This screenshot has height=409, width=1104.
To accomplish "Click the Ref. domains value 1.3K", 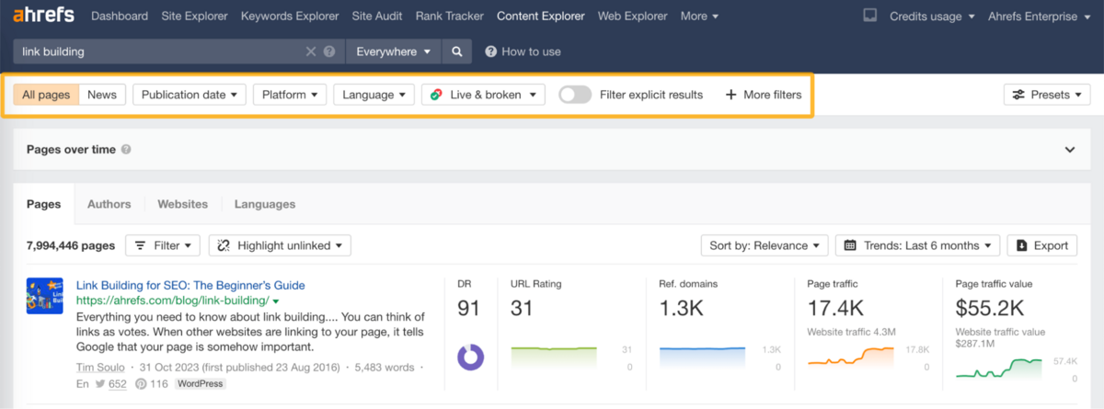I will [x=682, y=308].
